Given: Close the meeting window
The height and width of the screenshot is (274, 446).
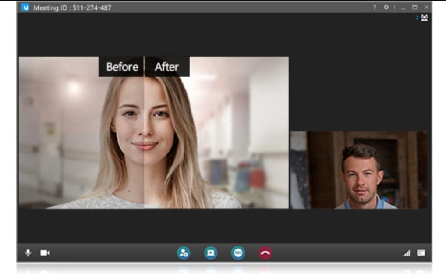Looking at the screenshot, I should click(426, 7).
